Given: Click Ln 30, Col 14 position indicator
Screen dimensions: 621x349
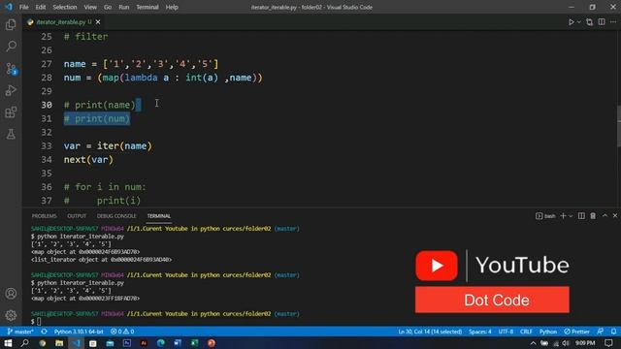Looking at the screenshot, I should tap(430, 332).
